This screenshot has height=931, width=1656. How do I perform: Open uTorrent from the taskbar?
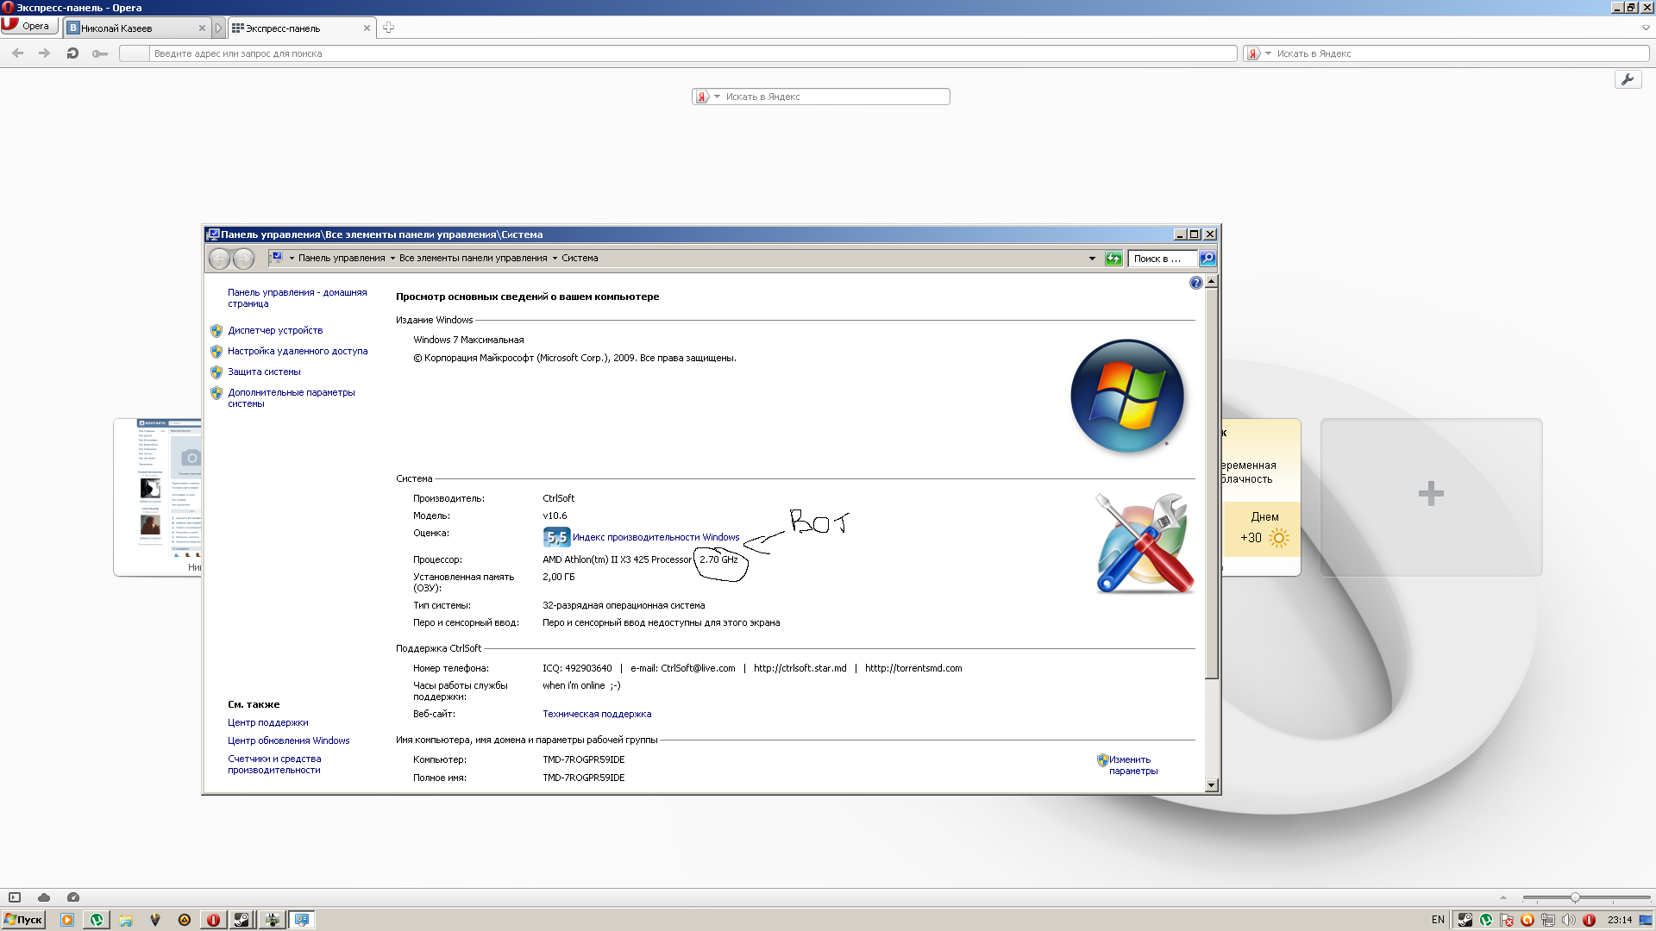tap(97, 920)
